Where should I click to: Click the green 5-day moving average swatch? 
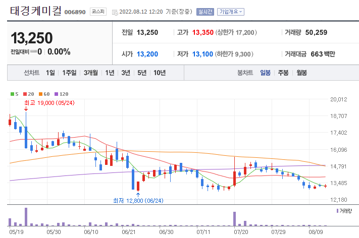[x=12, y=94]
